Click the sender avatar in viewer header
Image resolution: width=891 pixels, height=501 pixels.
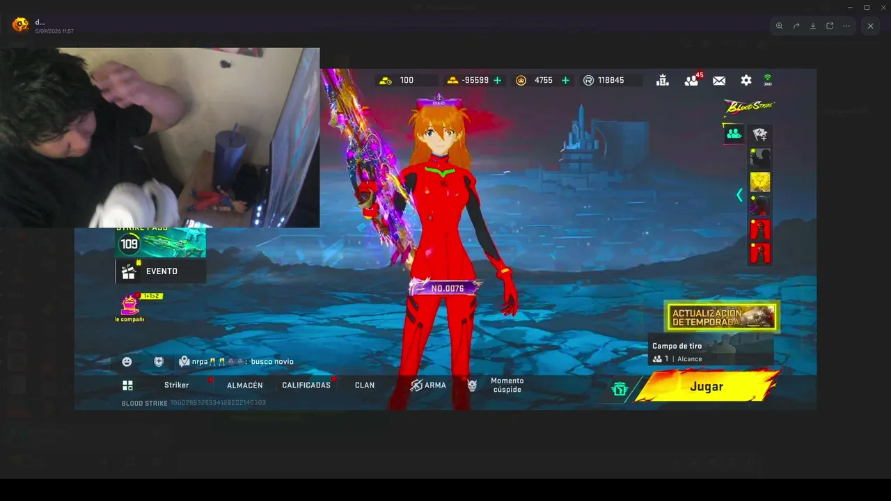21,25
